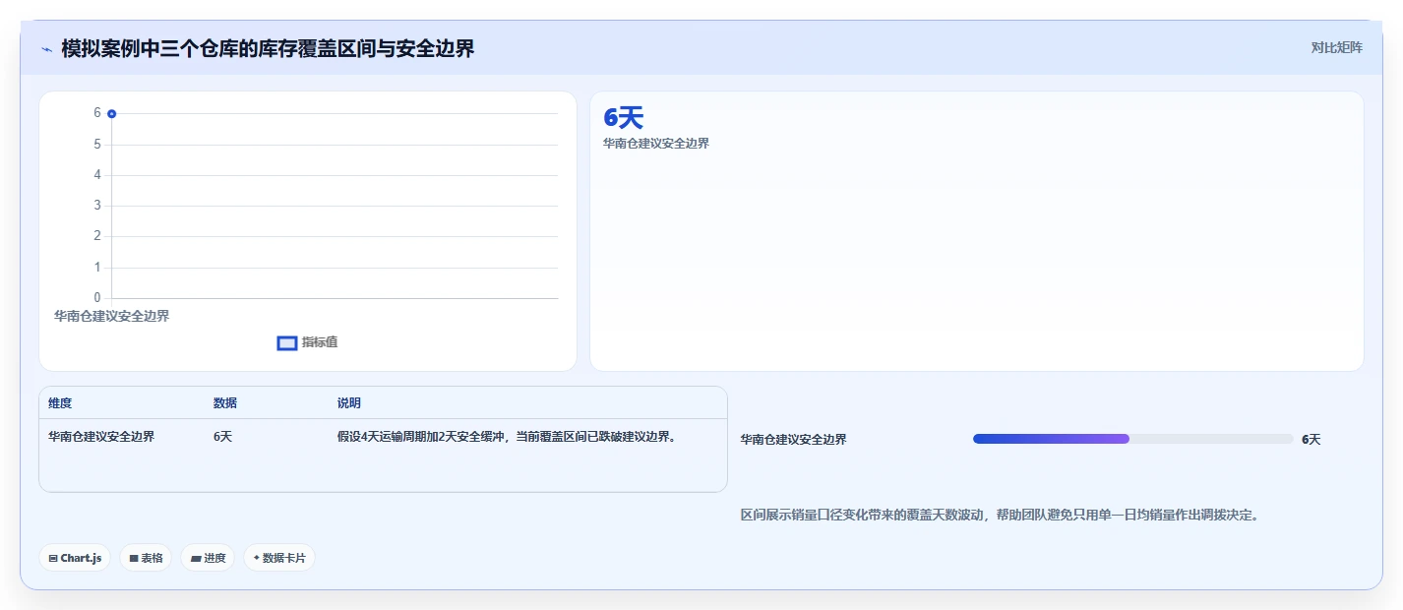Toggle the 指标值 legend item
This screenshot has height=610, width=1403.
point(308,342)
